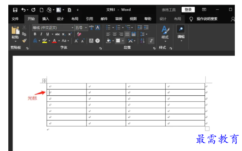Click the Tell me search (操作说明搜索) box
The height and width of the screenshot is (151, 242).
click(207, 19)
